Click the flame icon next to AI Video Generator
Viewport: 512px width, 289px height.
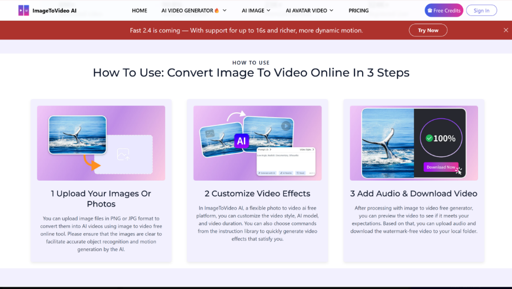217,10
